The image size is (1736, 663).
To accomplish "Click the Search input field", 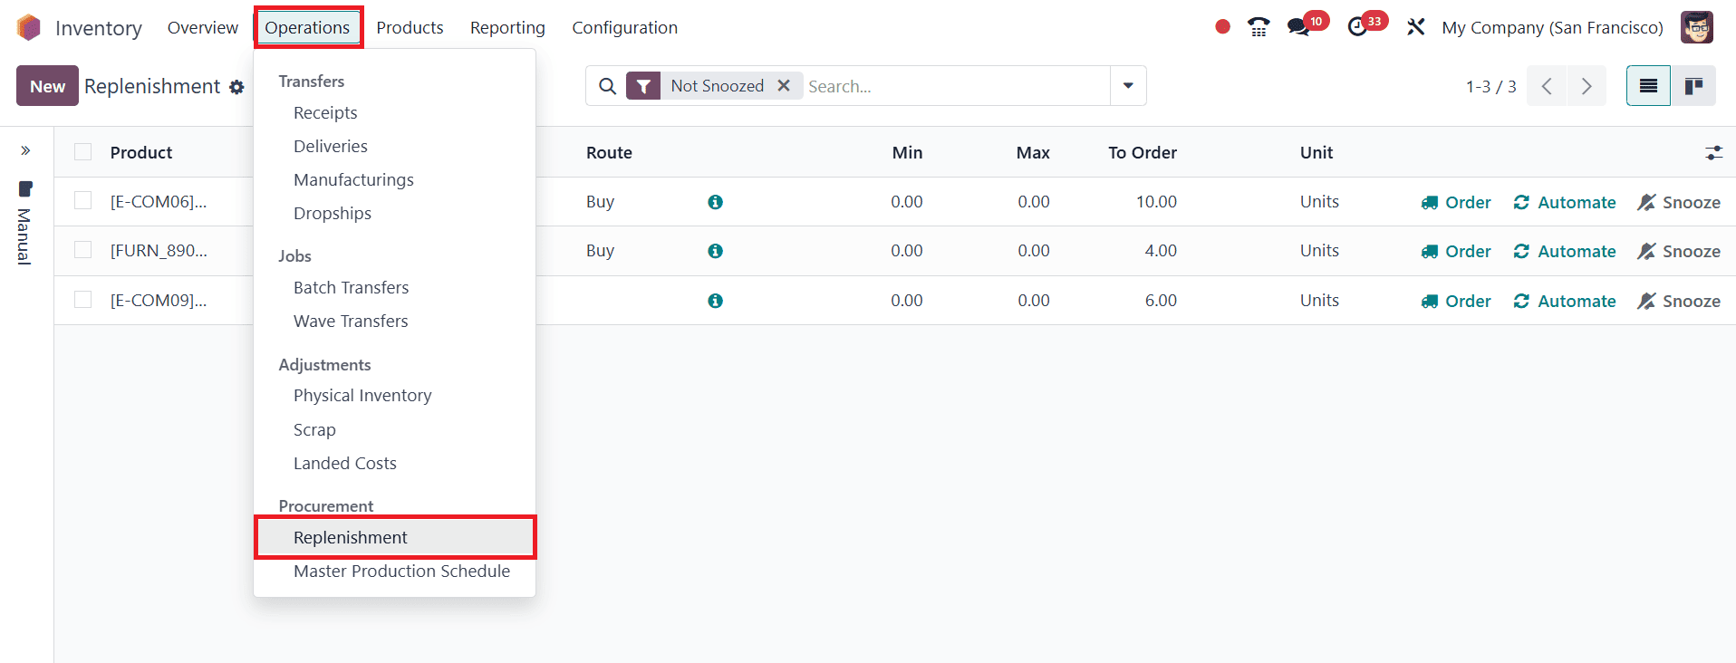I will 956,86.
